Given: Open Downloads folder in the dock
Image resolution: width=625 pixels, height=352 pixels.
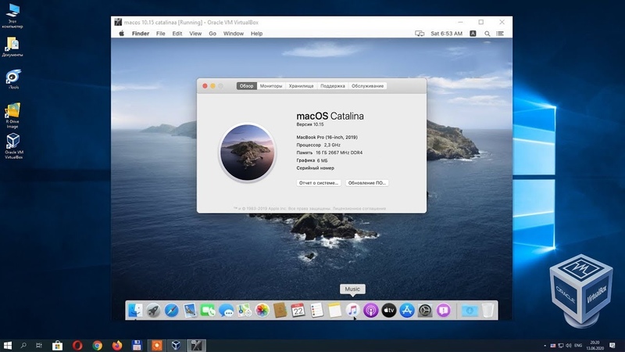Looking at the screenshot, I should coord(470,311).
